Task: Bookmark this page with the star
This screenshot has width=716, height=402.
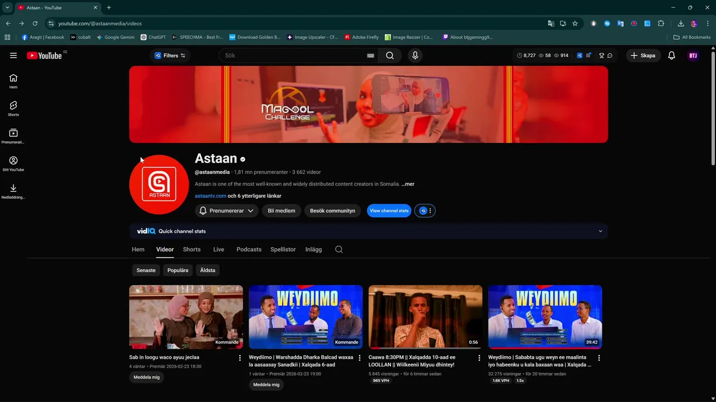Action: (x=575, y=23)
